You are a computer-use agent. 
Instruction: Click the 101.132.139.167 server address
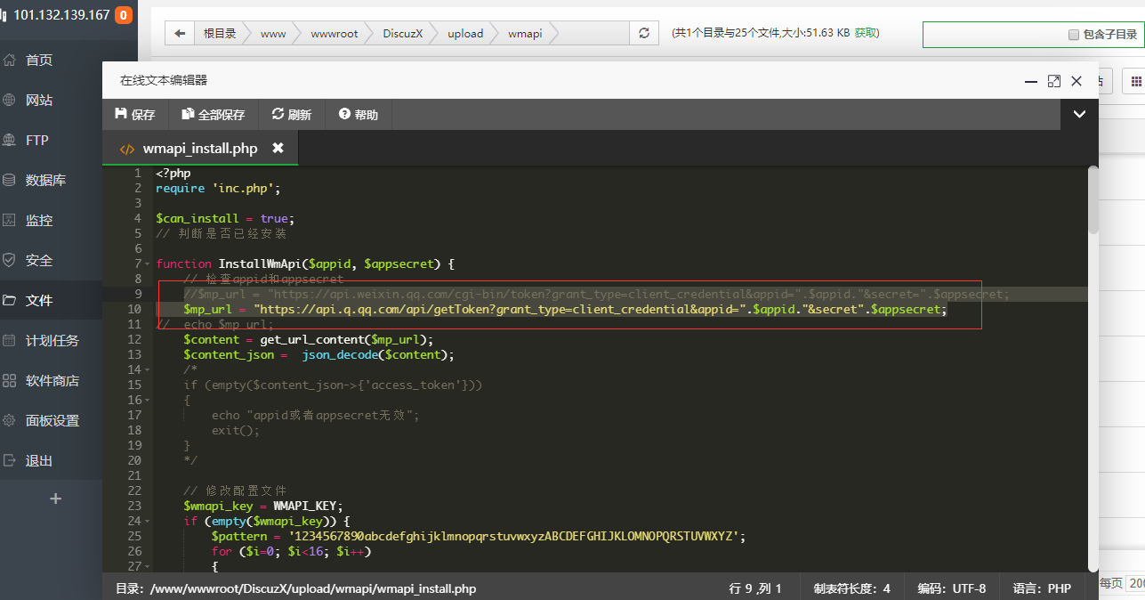pos(61,15)
